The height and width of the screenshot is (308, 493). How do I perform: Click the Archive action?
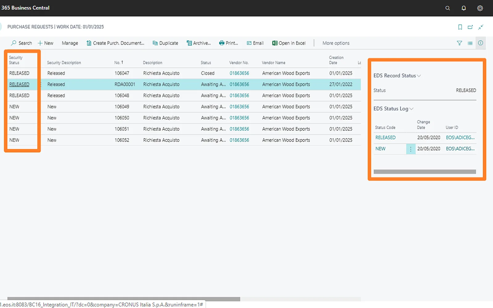[x=199, y=43]
